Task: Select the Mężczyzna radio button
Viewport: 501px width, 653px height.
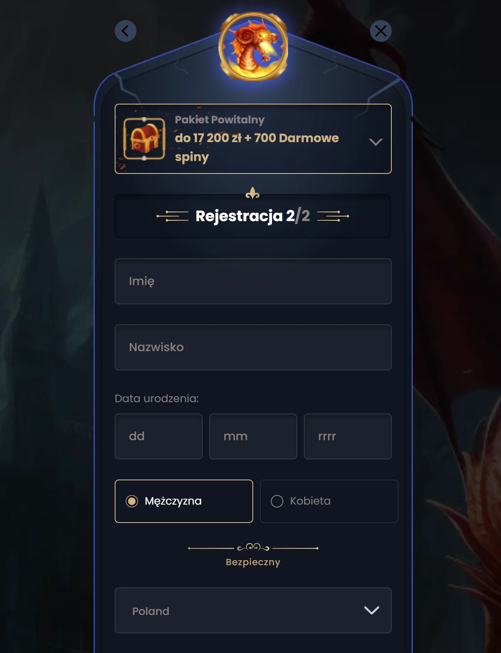Action: [132, 501]
